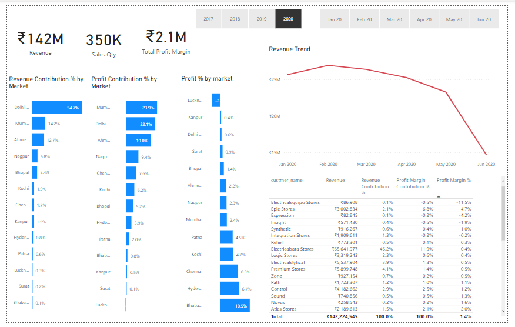Select Kochi 6.2% profit contribution bar

coord(131,189)
